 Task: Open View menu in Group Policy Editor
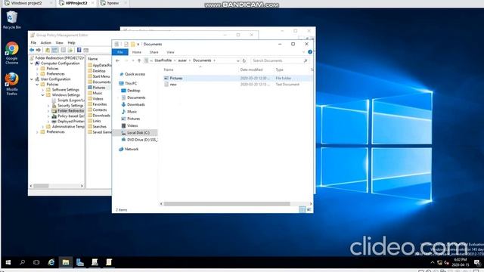coord(59,42)
